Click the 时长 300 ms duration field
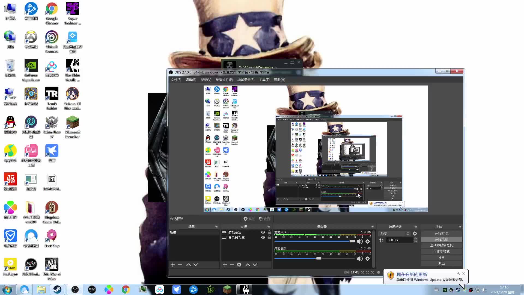Image resolution: width=524 pixels, height=295 pixels. coord(400,240)
